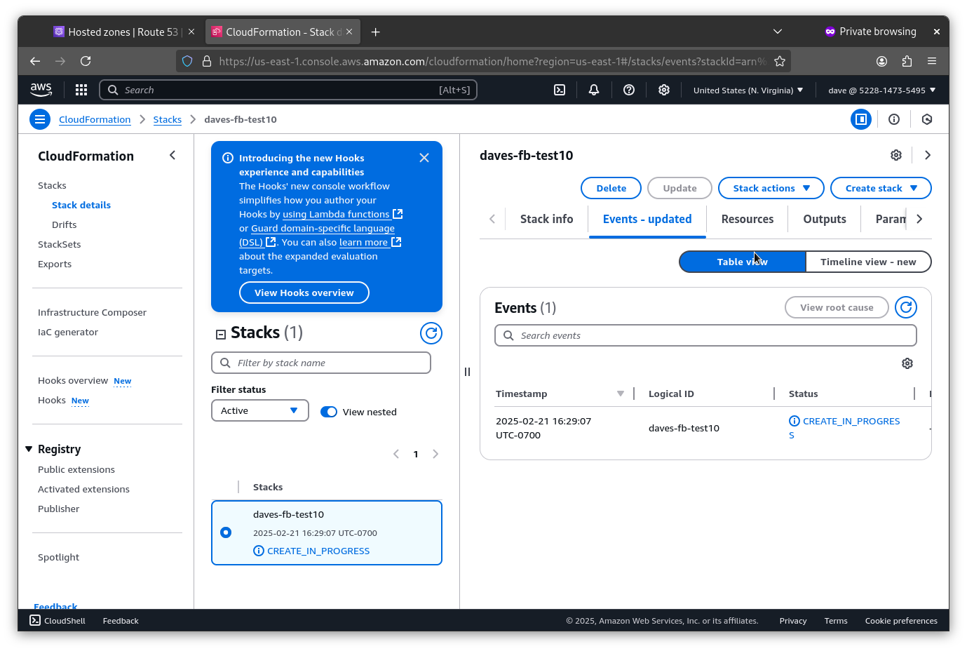Screen dimensions: 967x651
Task: Open the region selector United States (N. Virginia)
Action: pos(748,90)
